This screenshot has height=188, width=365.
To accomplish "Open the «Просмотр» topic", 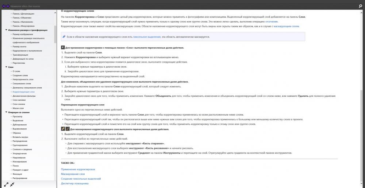I will click(18, 117).
